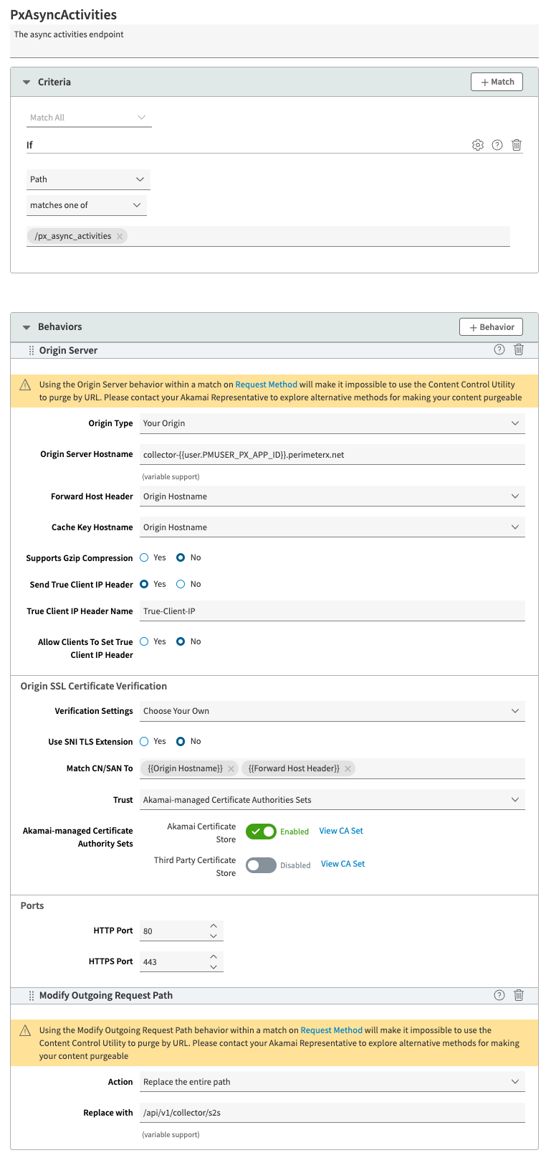Image resolution: width=551 pixels, height=1163 pixels.
Task: Increase the HTTP Port value
Action: point(214,926)
